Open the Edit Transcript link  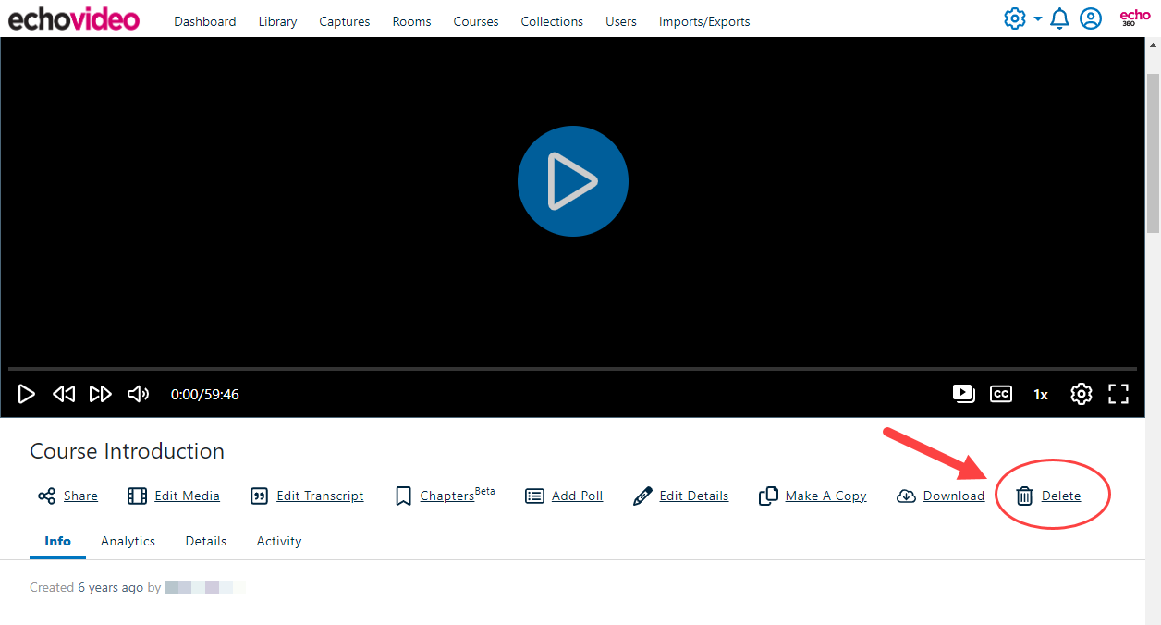(320, 496)
